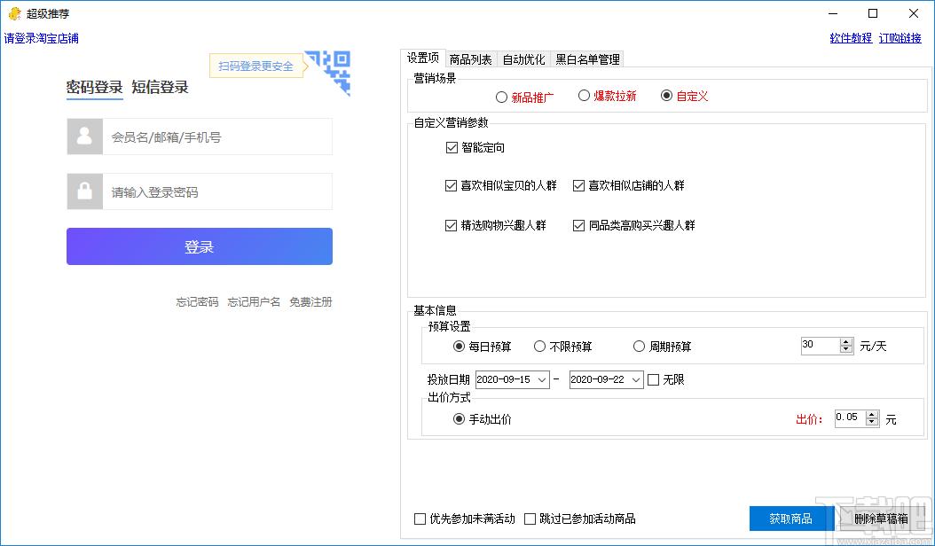This screenshot has height=546, width=935.
Task: Choose the 不限预算 budget option
Action: [x=563, y=347]
